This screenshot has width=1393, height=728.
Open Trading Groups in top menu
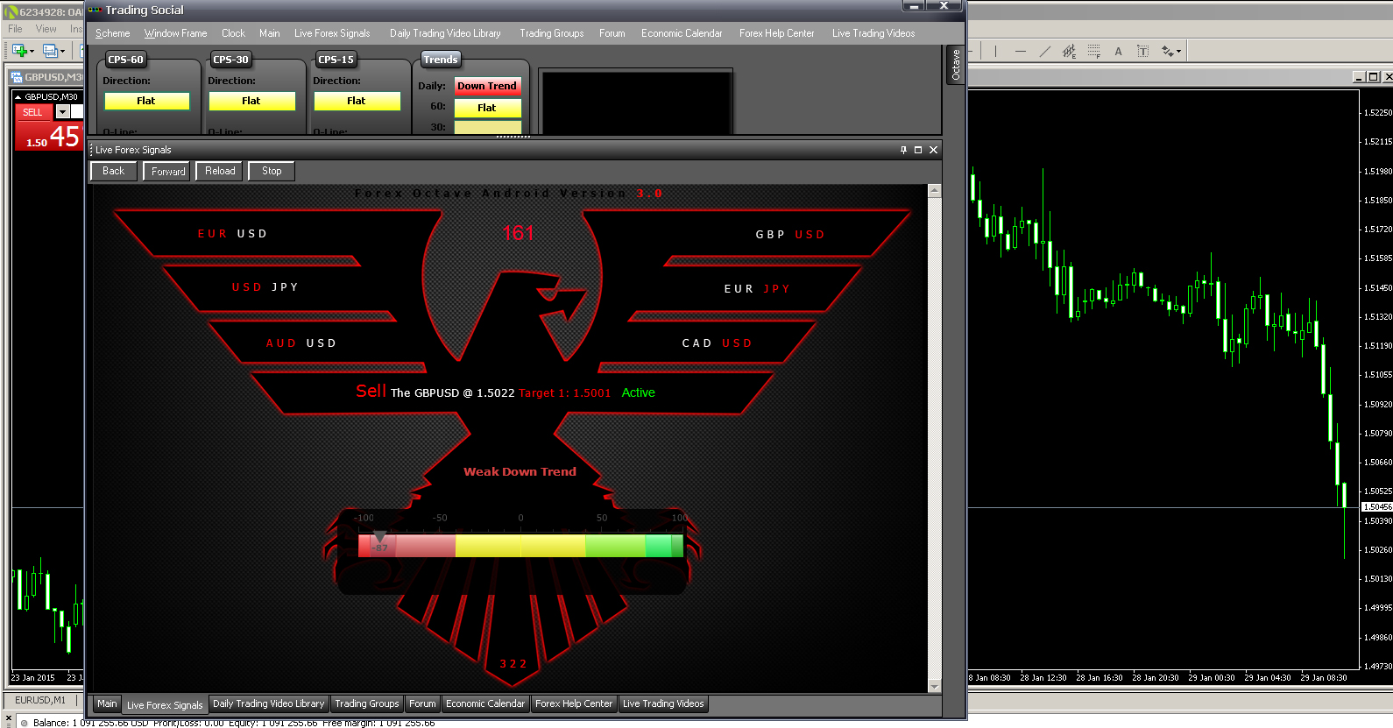552,33
